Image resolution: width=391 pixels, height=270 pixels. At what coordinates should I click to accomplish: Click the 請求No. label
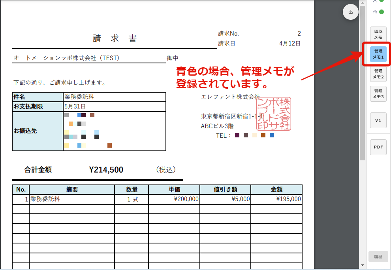[228, 34]
